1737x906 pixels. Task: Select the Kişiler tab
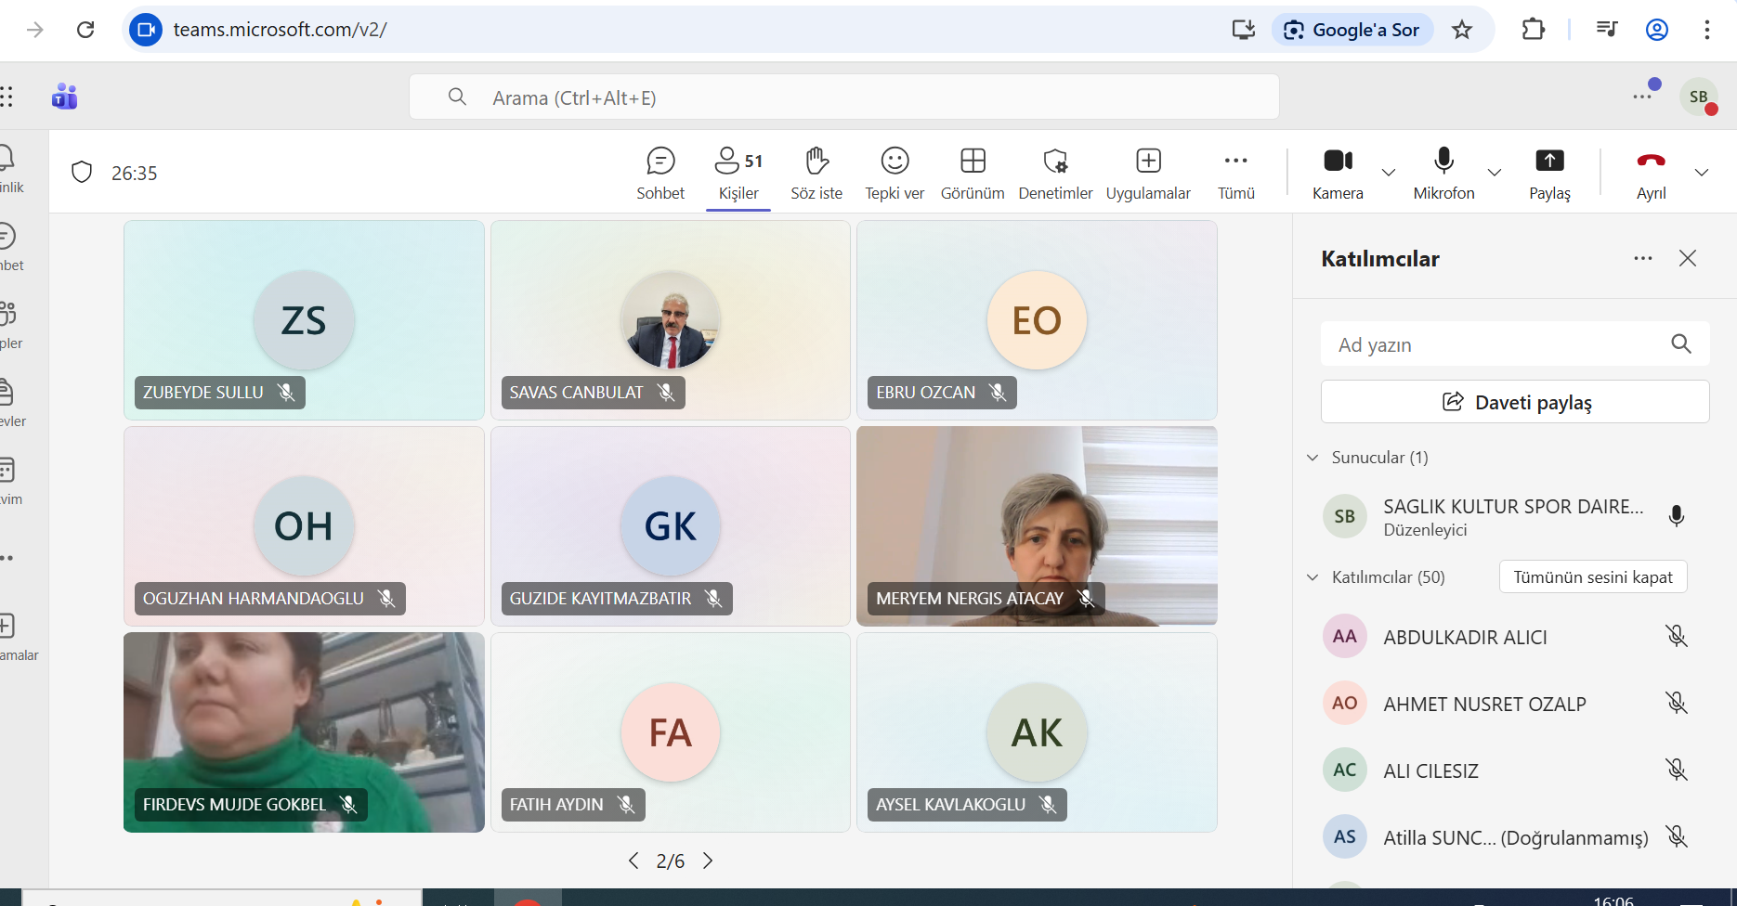[738, 174]
